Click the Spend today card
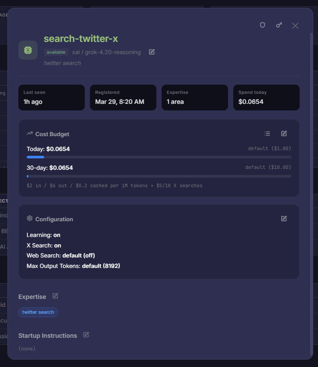 click(x=266, y=97)
